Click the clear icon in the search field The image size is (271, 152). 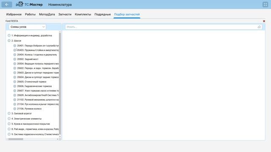pyautogui.click(x=259, y=27)
